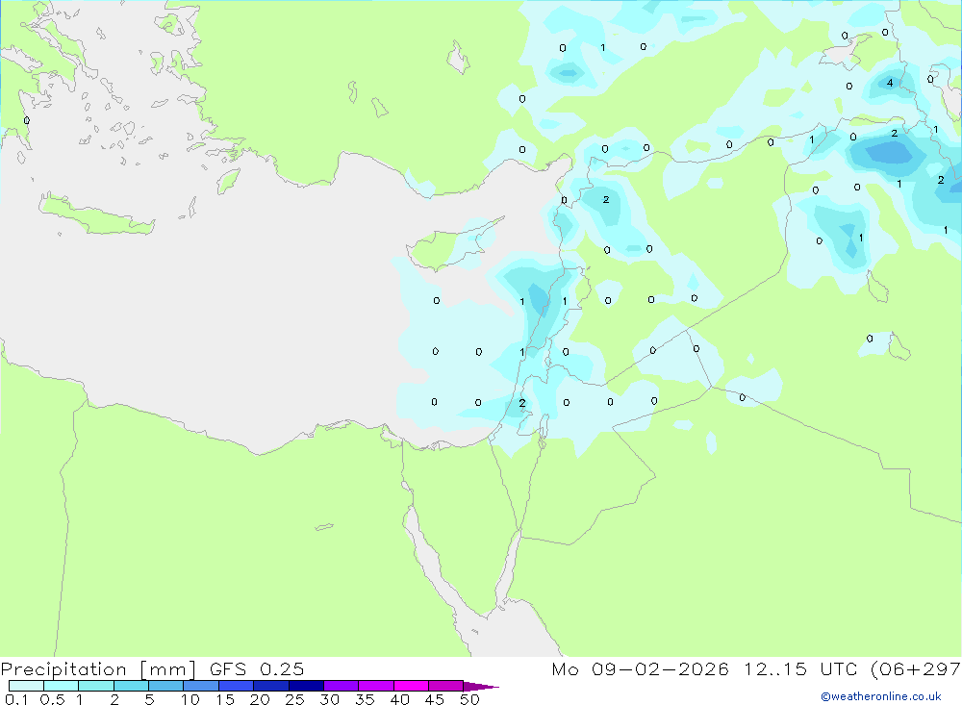Screen dimensions: 962x705
Task: Click the '50' legend scale label
Action: click(469, 699)
